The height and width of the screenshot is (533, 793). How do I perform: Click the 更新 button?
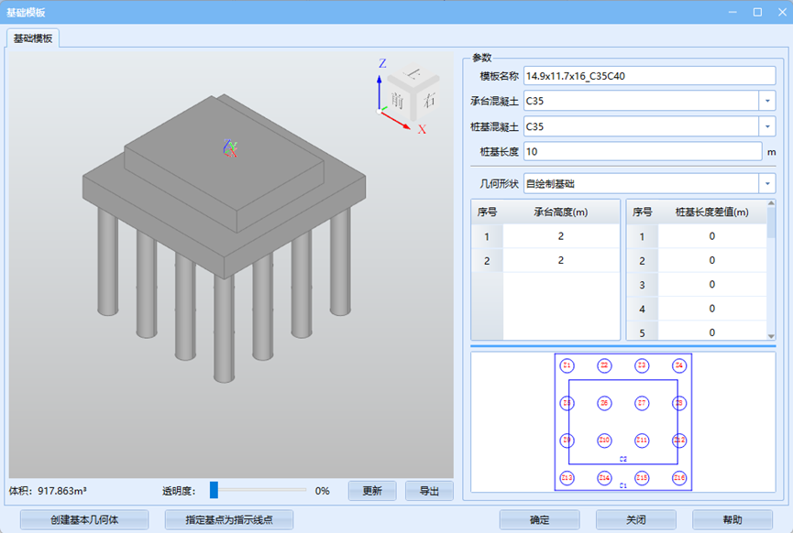pos(371,491)
